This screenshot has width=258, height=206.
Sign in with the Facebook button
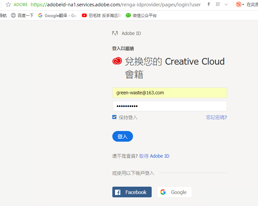coord(132,192)
